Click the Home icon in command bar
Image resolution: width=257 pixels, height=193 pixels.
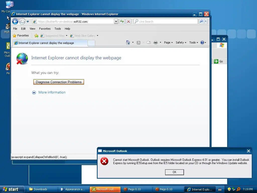tap(128, 42)
